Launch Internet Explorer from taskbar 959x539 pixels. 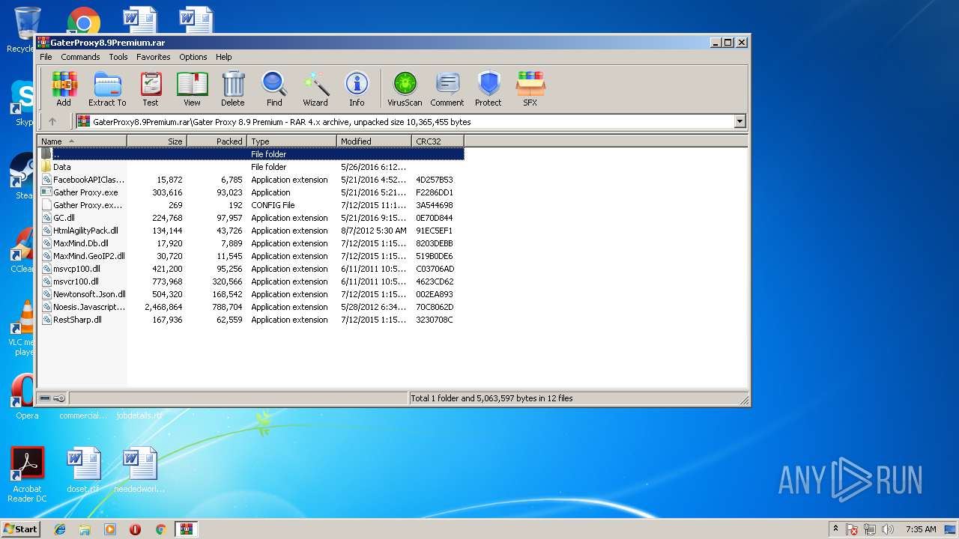tap(60, 529)
